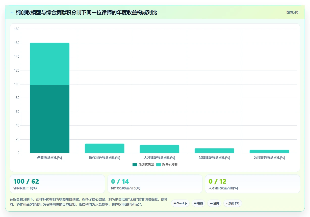Click the 人才建设收益占比 bar
This screenshot has width=310, height=217.
coord(160,149)
